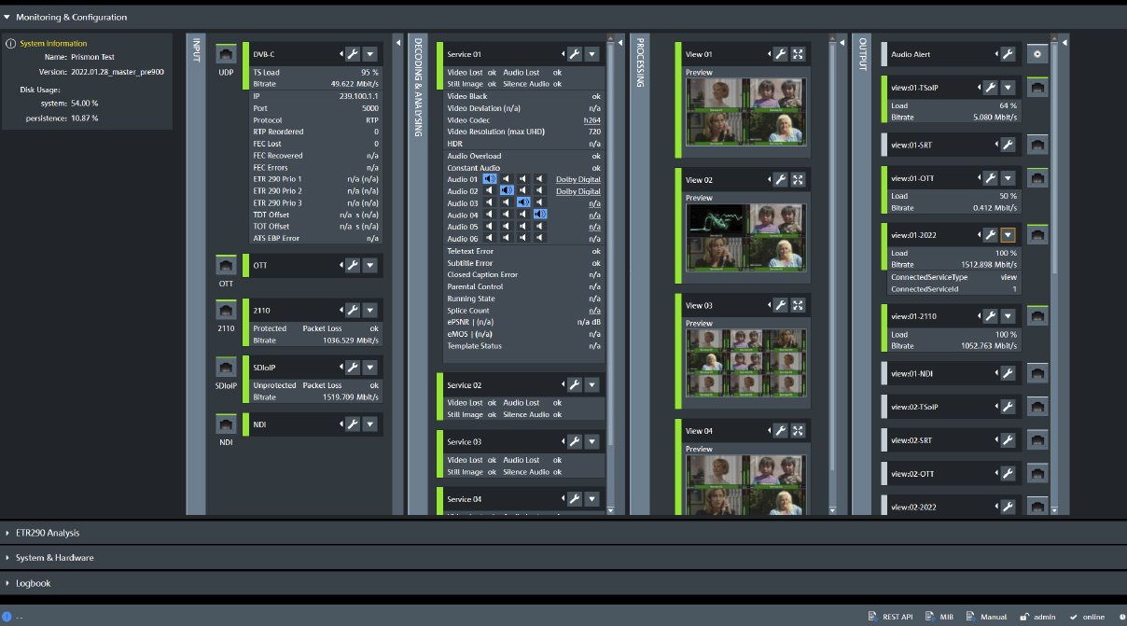Unmute the second speaker channel of Audio 02

pos(507,191)
